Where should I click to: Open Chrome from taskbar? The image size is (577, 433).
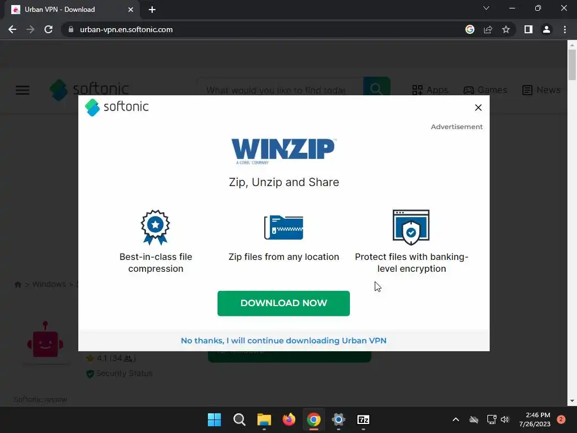(x=313, y=419)
